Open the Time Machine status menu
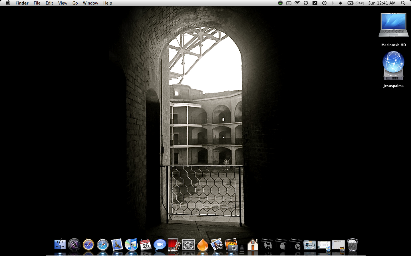Image resolution: width=411 pixels, height=256 pixels. [x=324, y=3]
